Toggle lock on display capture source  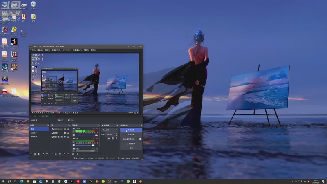click(68, 137)
